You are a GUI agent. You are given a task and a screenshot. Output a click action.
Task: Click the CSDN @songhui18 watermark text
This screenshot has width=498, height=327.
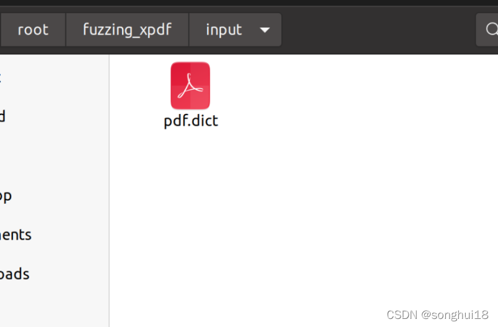[437, 315]
